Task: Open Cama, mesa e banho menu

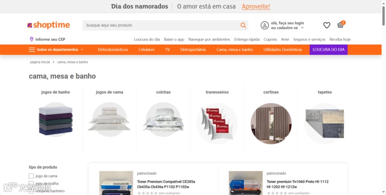Action: (235, 49)
